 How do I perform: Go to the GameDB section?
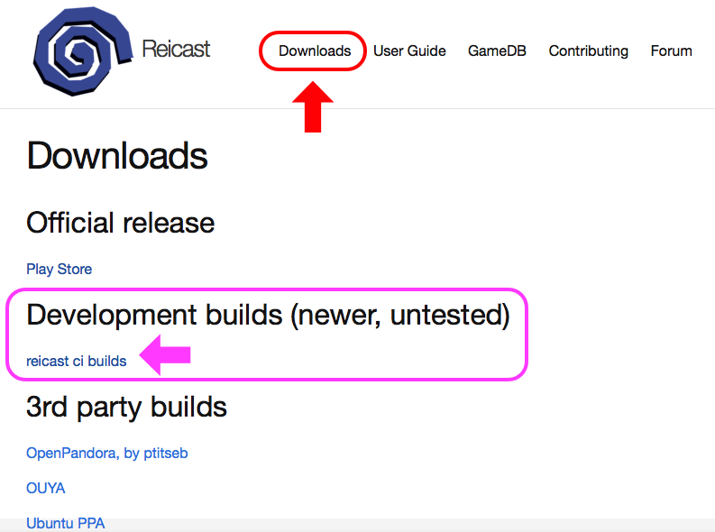pos(497,51)
